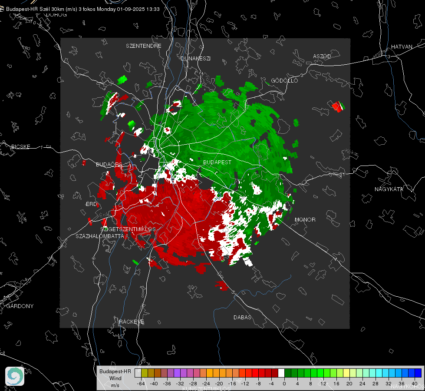Click the 'SZIGETSZENTMIKLÓS' map label
The height and width of the screenshot is (391, 425).
(128, 229)
